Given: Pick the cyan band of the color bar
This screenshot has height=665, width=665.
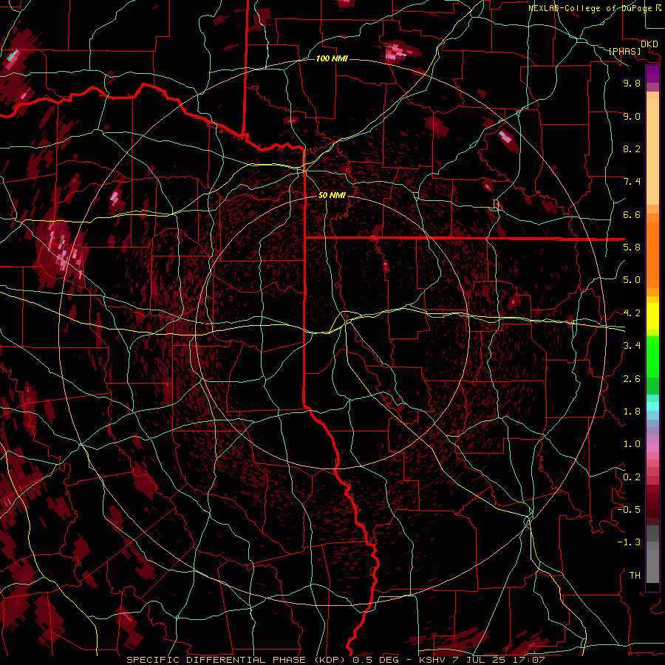Looking at the screenshot, I should pos(652,406).
